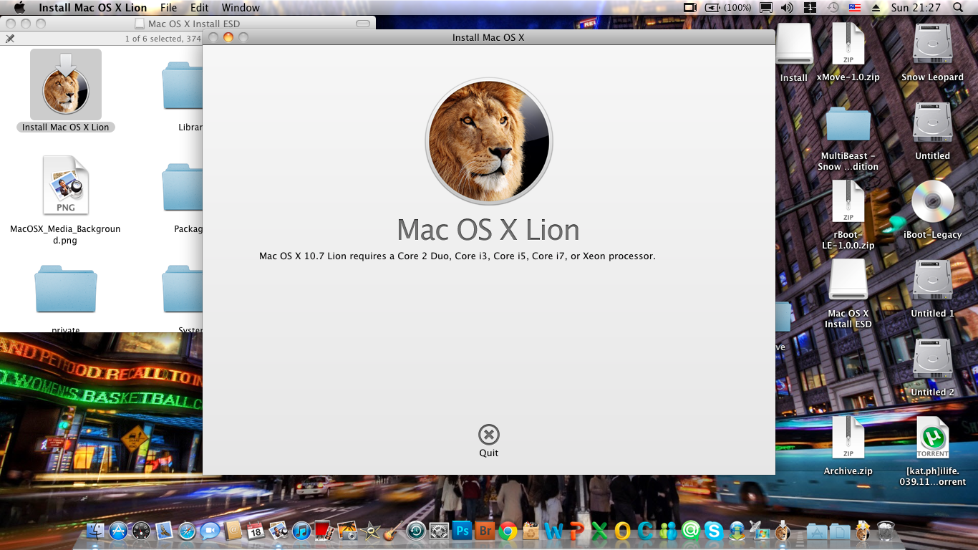Select MacOSX_Media_Background.png in the Finder window
The image size is (978, 550).
point(65,201)
